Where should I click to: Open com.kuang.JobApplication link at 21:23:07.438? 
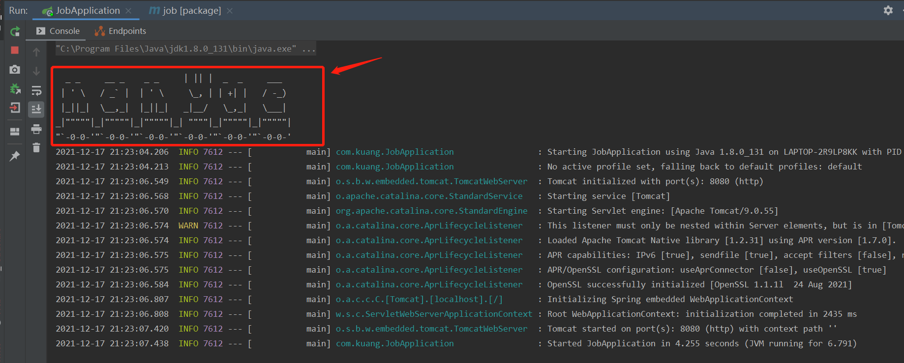coord(395,343)
